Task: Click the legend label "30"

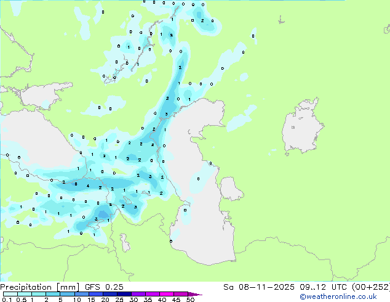Action: point(133,300)
